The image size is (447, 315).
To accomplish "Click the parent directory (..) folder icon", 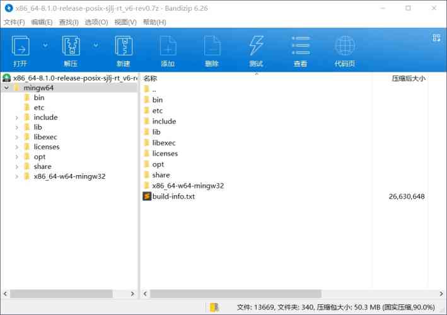I will click(147, 89).
